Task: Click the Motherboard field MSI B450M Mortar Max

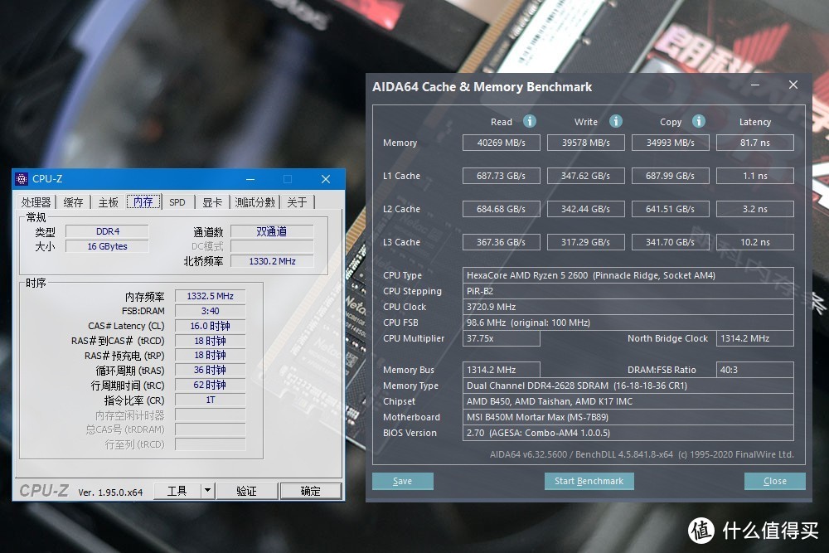Action: [x=628, y=417]
